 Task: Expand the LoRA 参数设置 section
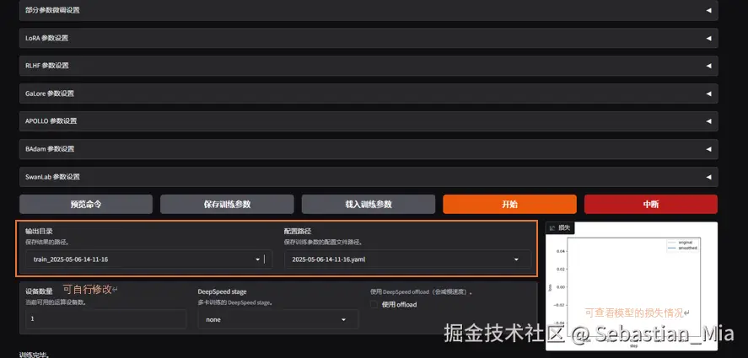click(x=369, y=38)
